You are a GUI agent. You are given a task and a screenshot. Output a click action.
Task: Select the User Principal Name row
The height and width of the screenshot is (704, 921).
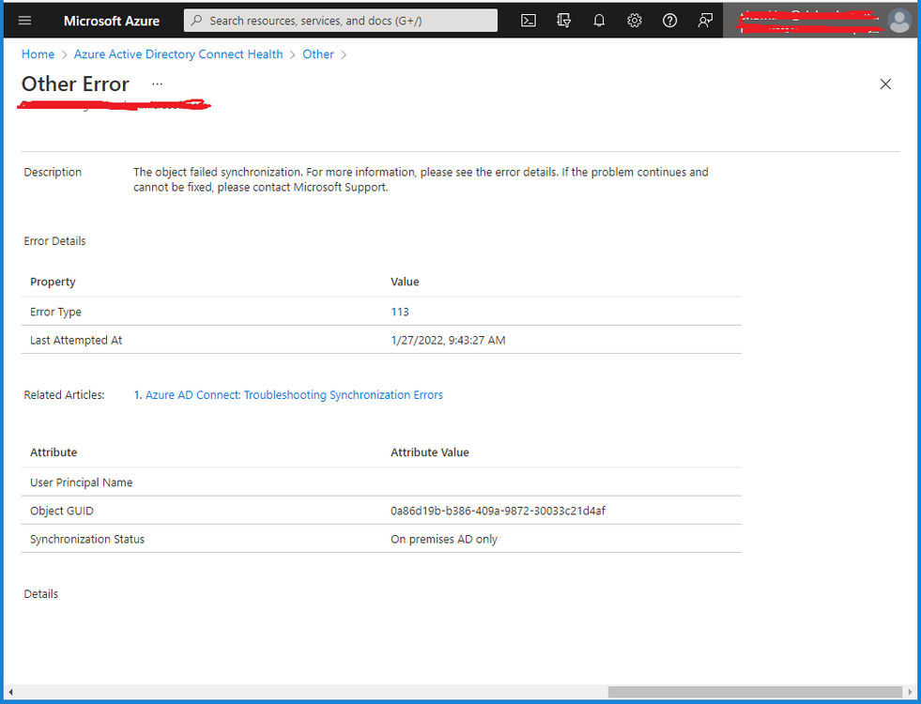point(381,482)
